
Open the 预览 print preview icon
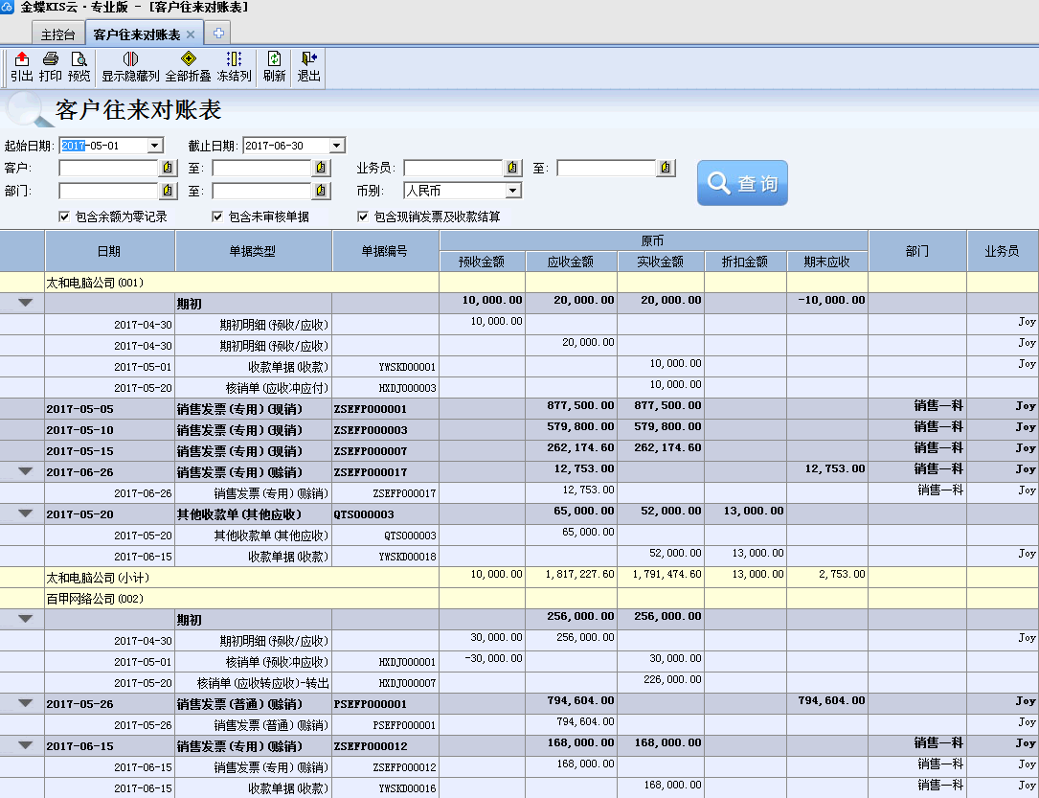pyautogui.click(x=79, y=67)
